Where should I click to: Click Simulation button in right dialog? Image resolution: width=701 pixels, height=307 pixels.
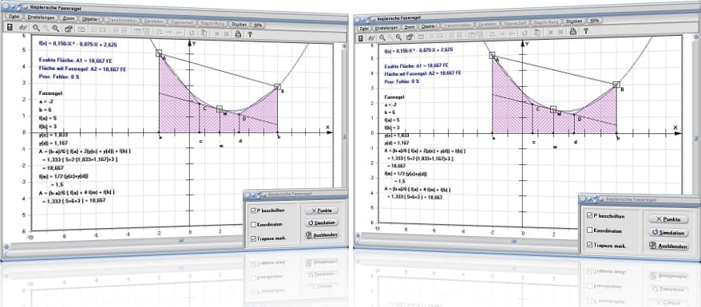click(667, 233)
